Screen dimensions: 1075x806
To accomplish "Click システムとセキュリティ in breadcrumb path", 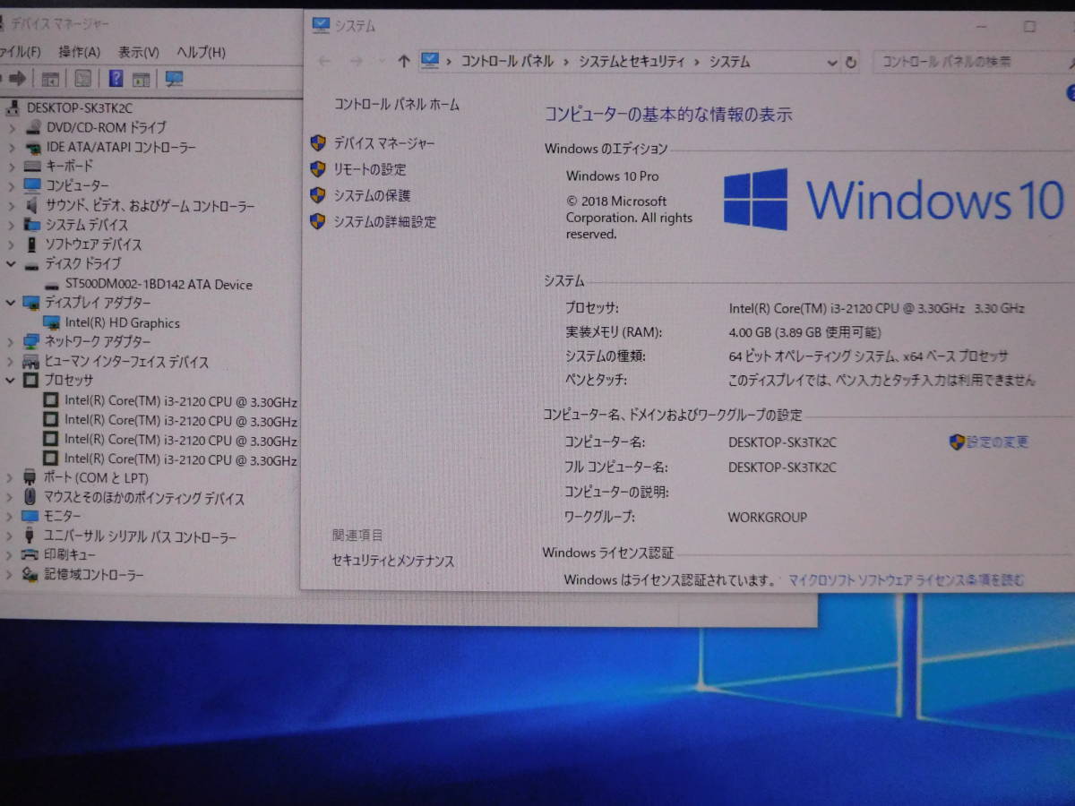I will coord(632,61).
